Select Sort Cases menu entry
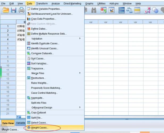 pyautogui.click(x=38, y=59)
